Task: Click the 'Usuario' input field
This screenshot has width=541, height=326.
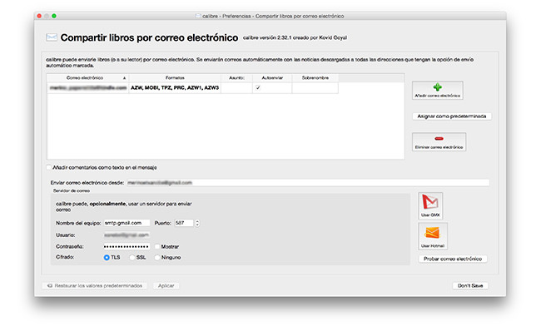Action: click(127, 235)
